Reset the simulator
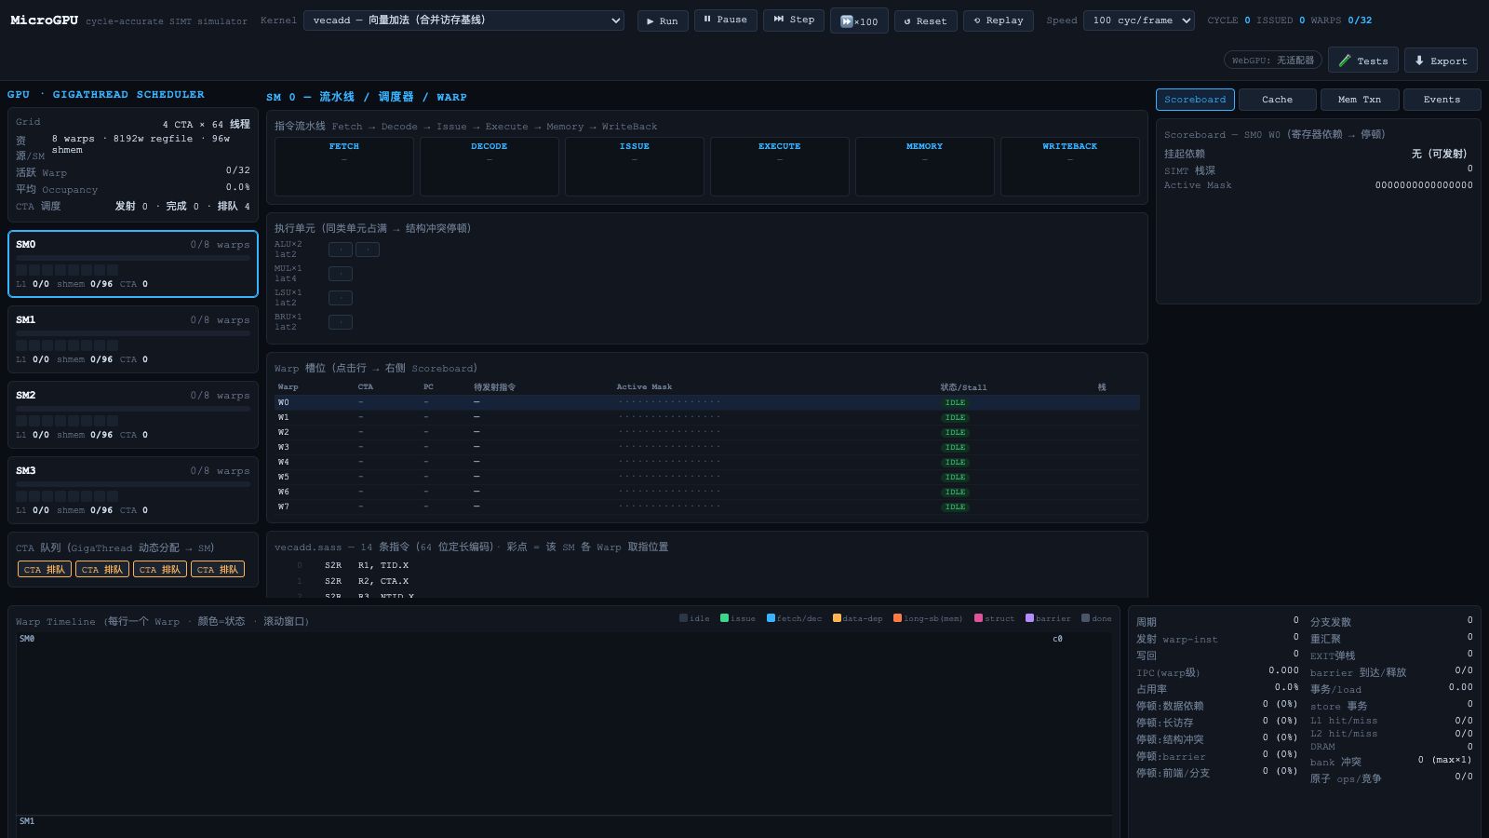This screenshot has height=838, width=1489. (925, 20)
